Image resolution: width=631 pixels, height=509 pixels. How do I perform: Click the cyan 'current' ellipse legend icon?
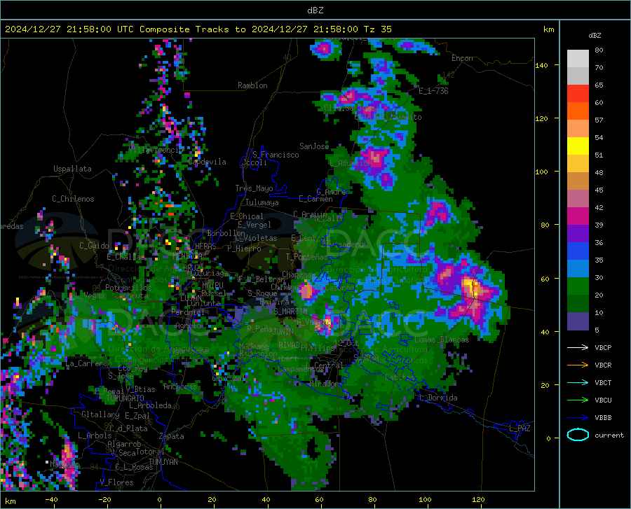tap(578, 435)
